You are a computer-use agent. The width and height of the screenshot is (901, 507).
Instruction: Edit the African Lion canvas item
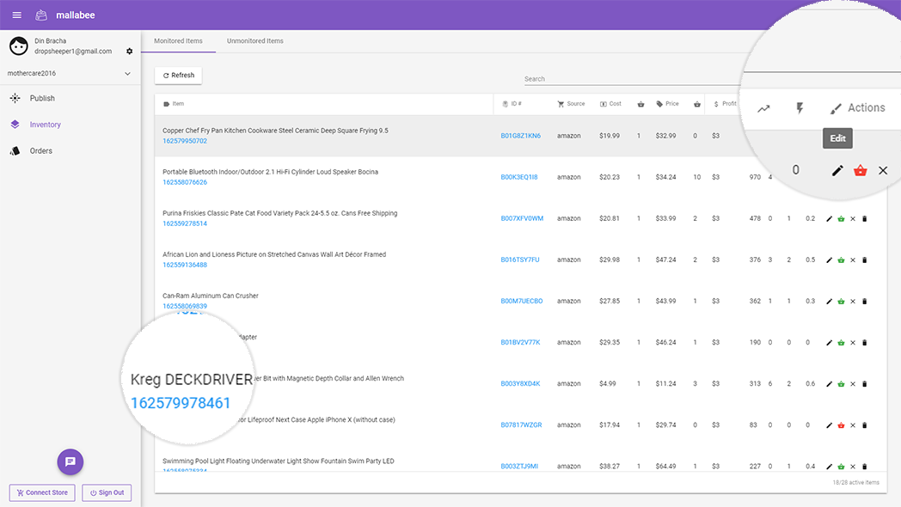[829, 260]
